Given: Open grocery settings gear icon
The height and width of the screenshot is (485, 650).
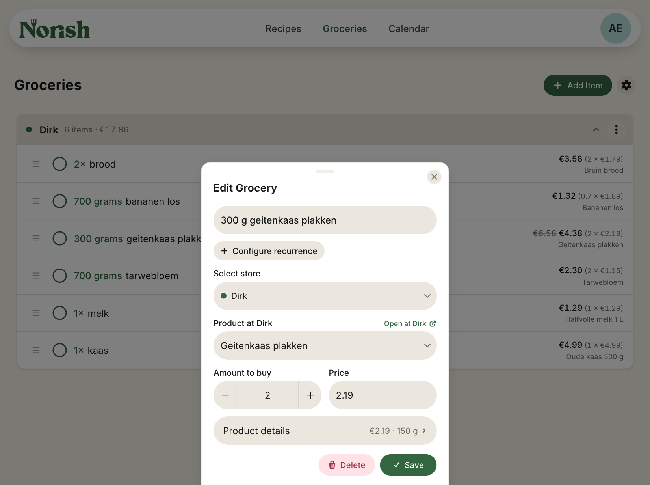Looking at the screenshot, I should [x=626, y=85].
